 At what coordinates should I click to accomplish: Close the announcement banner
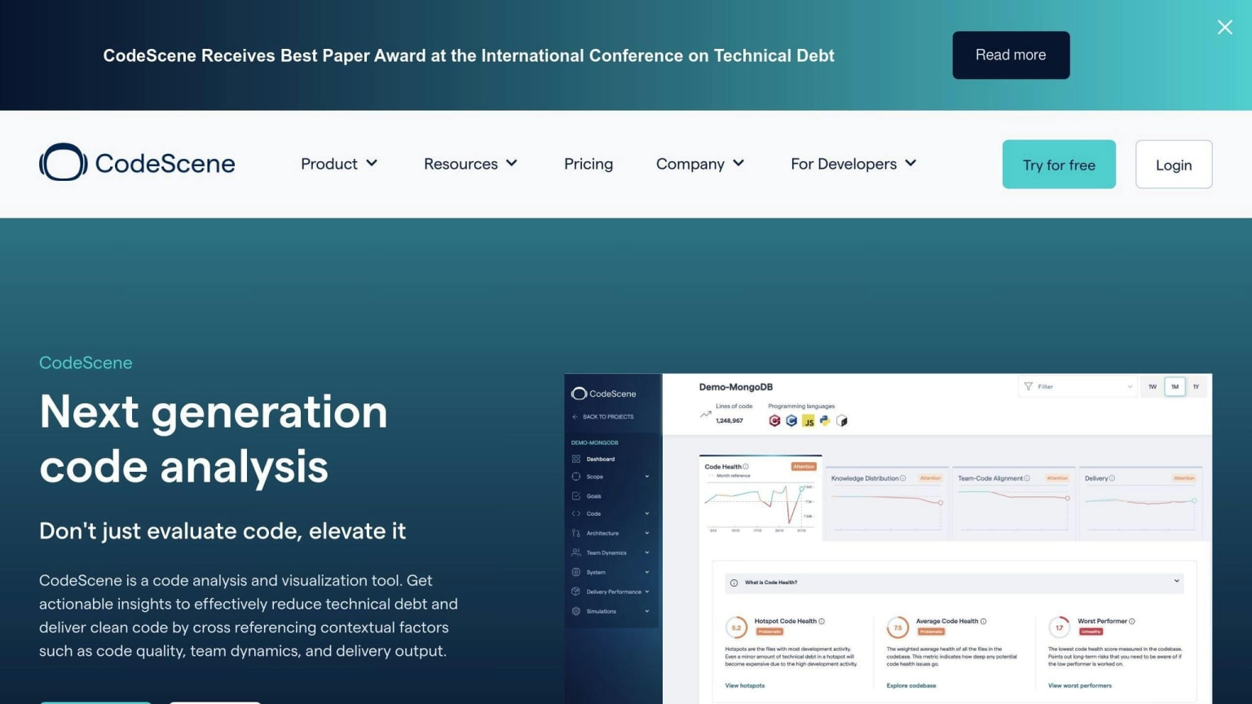tap(1224, 27)
